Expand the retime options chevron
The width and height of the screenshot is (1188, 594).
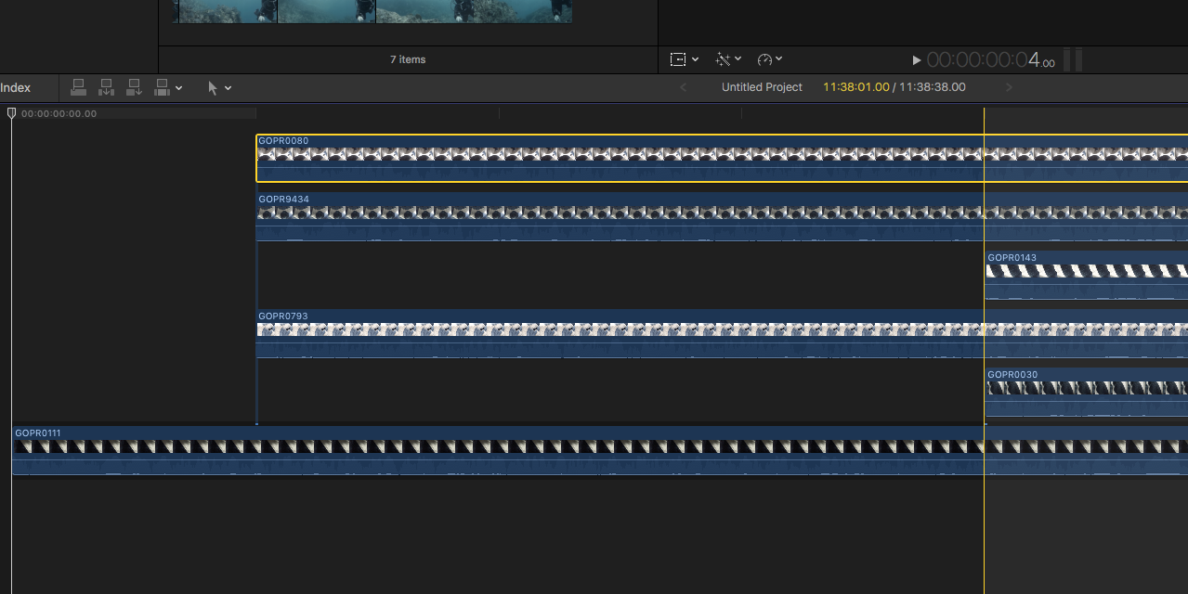pos(778,58)
